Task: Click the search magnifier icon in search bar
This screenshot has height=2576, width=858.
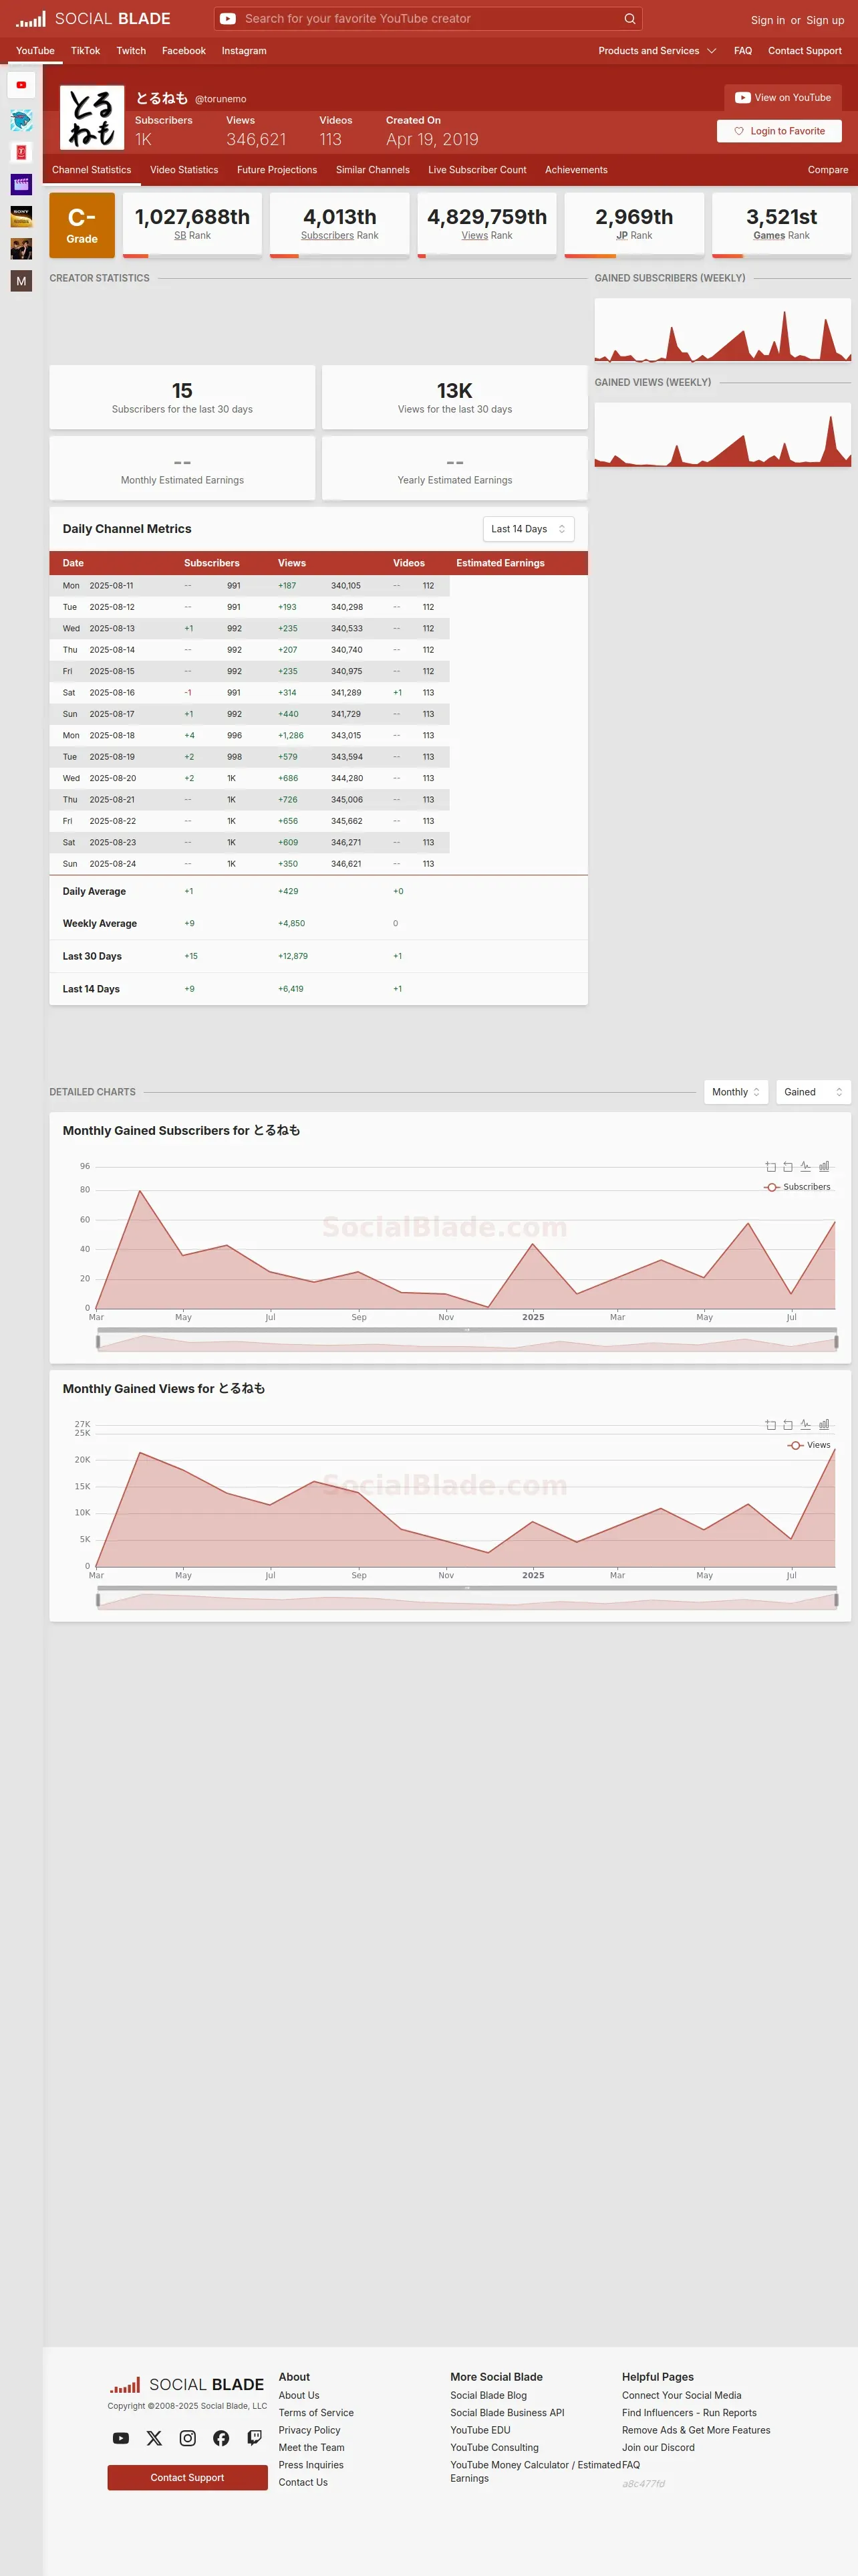Action: click(x=629, y=19)
